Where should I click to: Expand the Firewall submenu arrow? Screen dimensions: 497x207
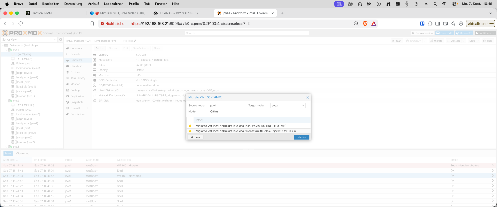(88, 108)
